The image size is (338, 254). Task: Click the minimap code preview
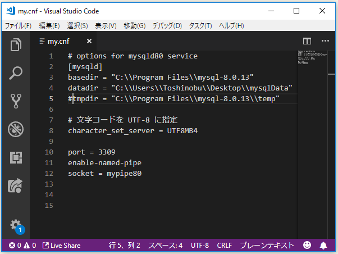click(x=313, y=57)
